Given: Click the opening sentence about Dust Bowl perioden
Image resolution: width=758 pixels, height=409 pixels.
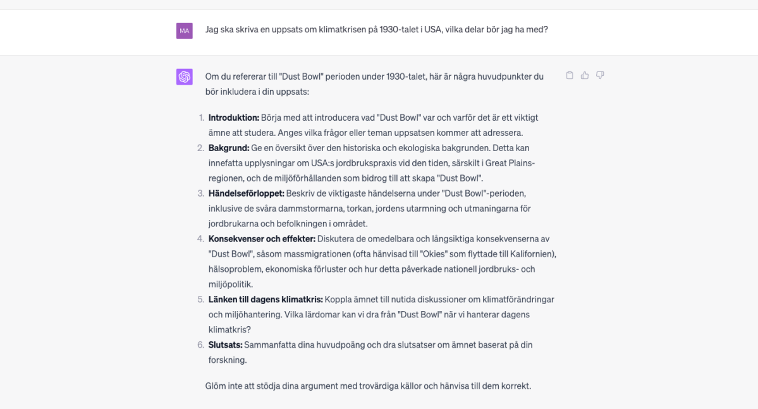Looking at the screenshot, I should (374, 83).
